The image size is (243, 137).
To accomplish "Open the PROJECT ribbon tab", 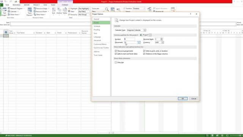I will coord(36,5).
